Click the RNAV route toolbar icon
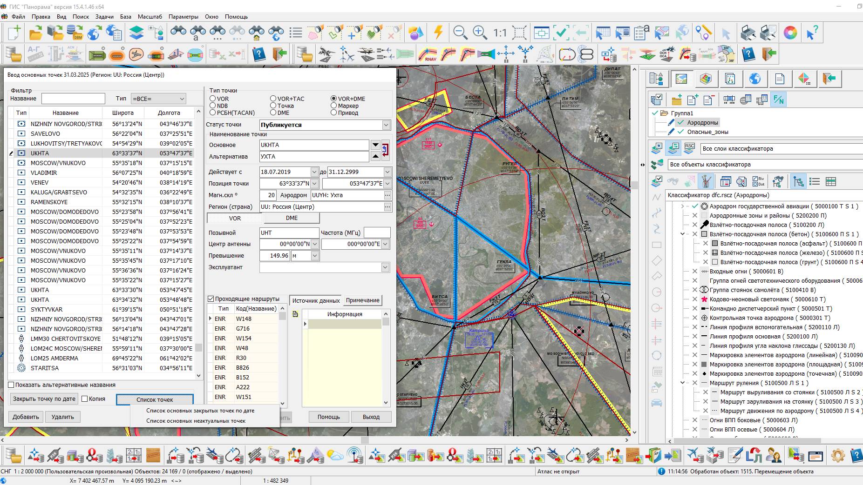863x485 pixels. pos(428,55)
